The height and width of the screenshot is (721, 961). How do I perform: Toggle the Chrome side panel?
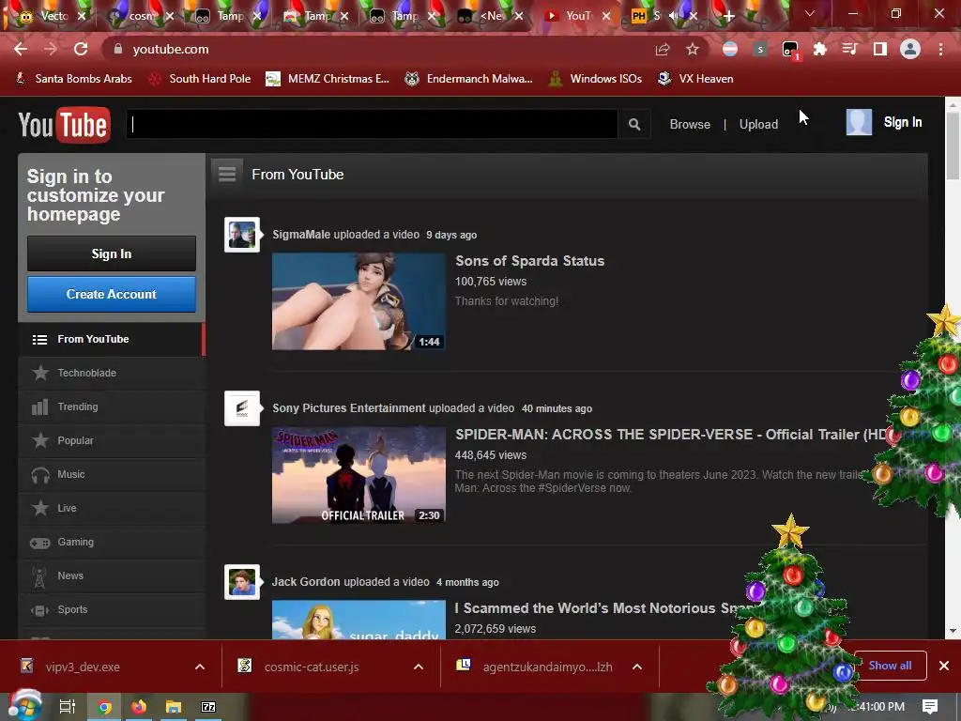(x=880, y=49)
